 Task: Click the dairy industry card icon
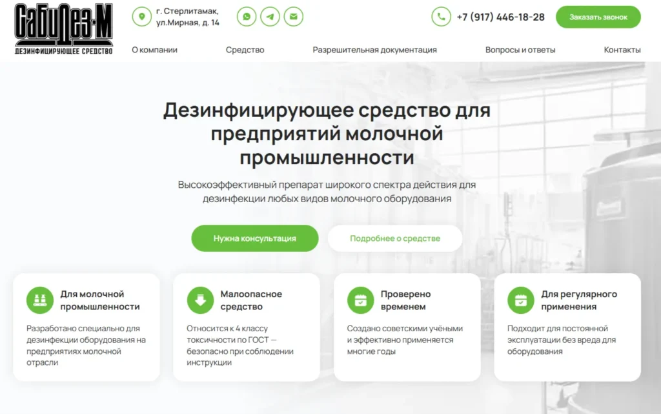pyautogui.click(x=40, y=300)
